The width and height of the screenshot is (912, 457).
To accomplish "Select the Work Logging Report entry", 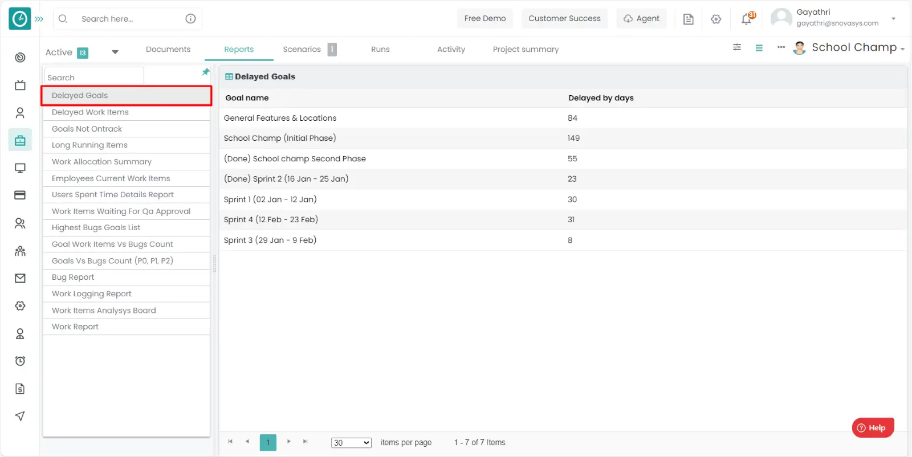I will click(x=127, y=294).
